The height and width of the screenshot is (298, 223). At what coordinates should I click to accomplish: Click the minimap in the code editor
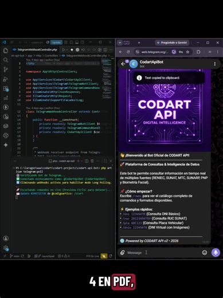[106, 79]
